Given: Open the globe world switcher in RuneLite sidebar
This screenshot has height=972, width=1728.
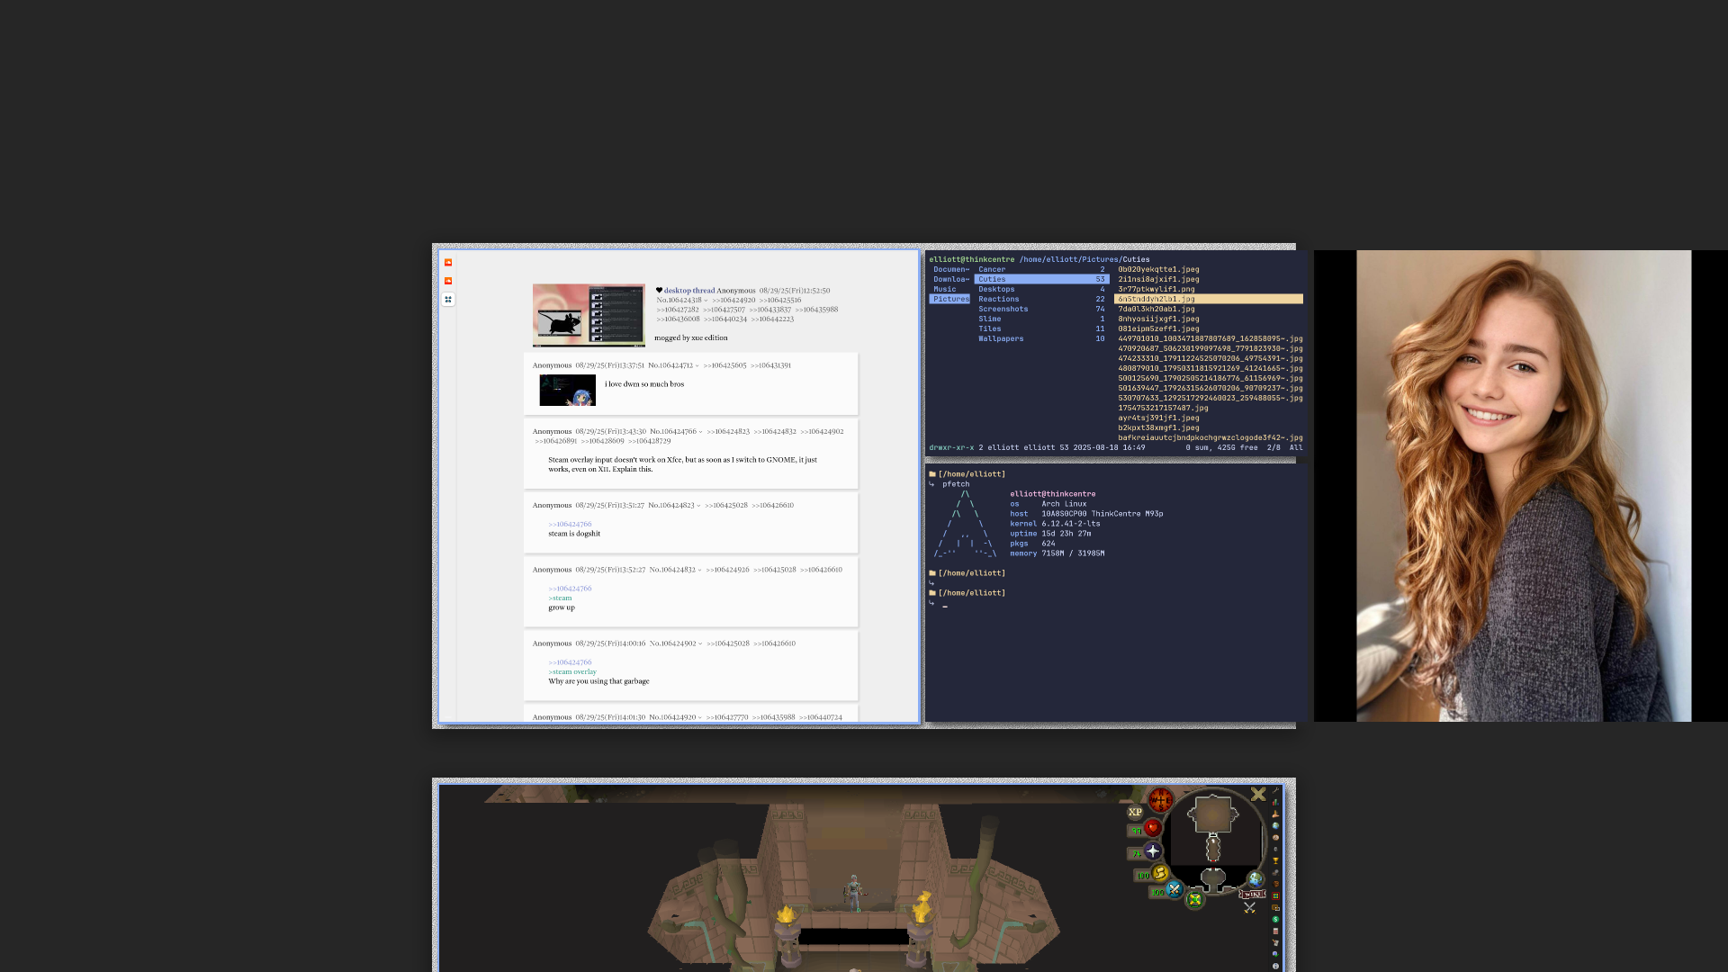Looking at the screenshot, I should coord(1275,825).
